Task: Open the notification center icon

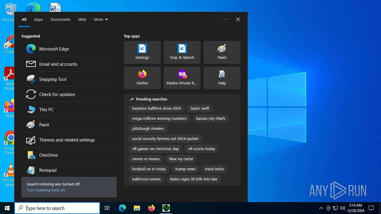Action: point(371,208)
